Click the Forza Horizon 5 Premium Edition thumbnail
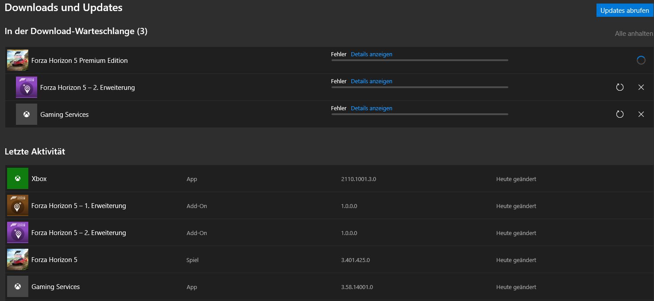This screenshot has width=654, height=301. coord(17,60)
